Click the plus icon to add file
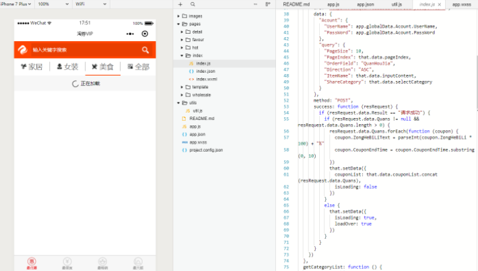Viewport: 478px width, 271px height. click(180, 4)
